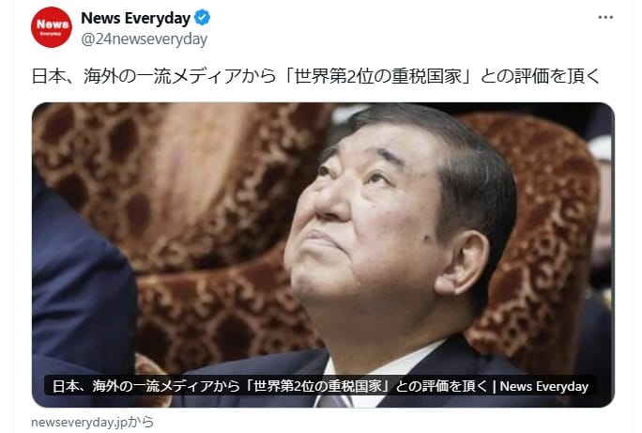The width and height of the screenshot is (642, 433).
Task: Click the "| News Everyday" text in caption
Action: (x=541, y=386)
